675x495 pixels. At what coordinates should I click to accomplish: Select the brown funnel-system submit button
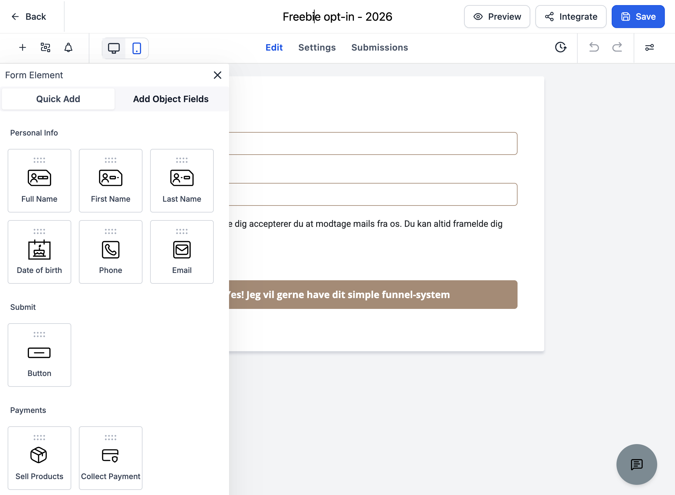pyautogui.click(x=373, y=295)
